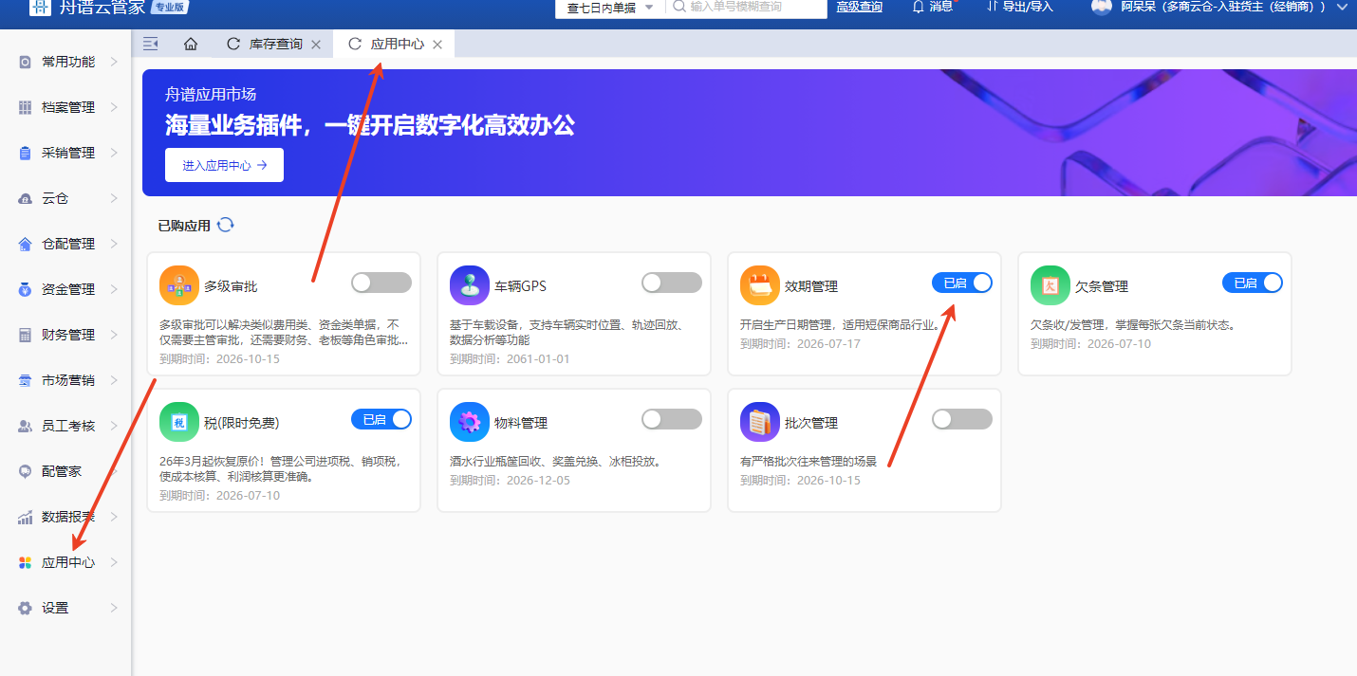Viewport: 1357px width, 676px height.
Task: Close the 应用中心 tab
Action: pyautogui.click(x=437, y=45)
